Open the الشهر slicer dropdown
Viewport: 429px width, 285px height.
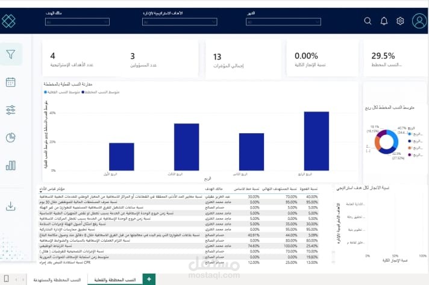coord(283,22)
